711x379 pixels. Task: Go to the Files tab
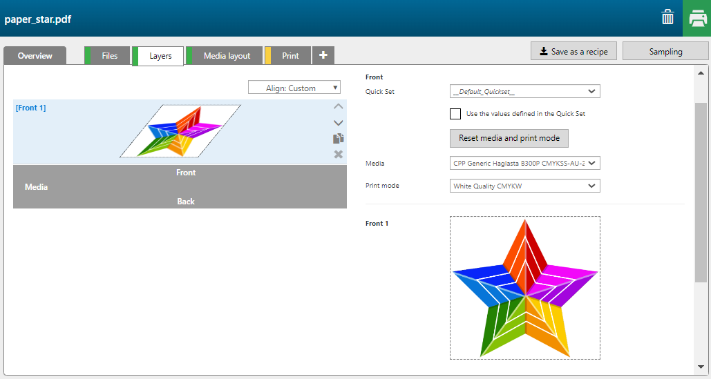pos(109,56)
